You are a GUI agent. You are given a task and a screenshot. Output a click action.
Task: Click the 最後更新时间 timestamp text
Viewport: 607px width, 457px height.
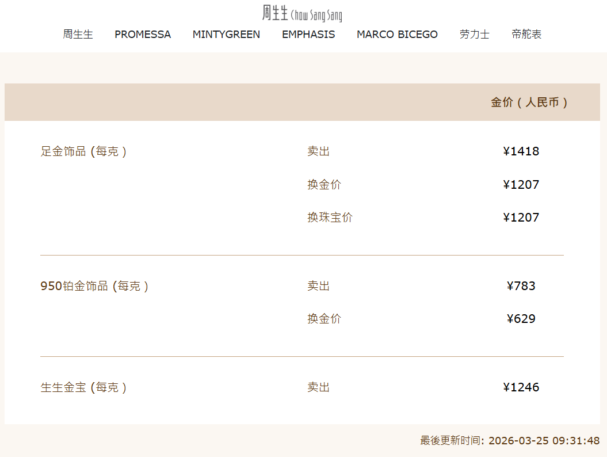point(510,441)
